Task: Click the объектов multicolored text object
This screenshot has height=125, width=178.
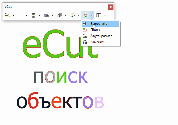Action: (x=60, y=100)
